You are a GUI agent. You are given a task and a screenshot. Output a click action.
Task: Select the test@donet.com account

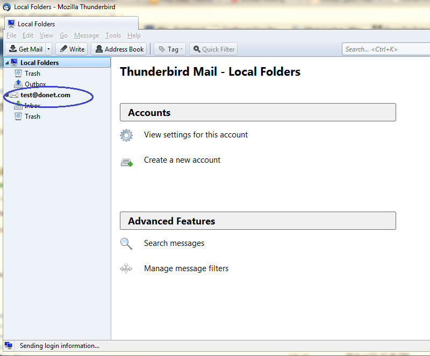click(45, 95)
